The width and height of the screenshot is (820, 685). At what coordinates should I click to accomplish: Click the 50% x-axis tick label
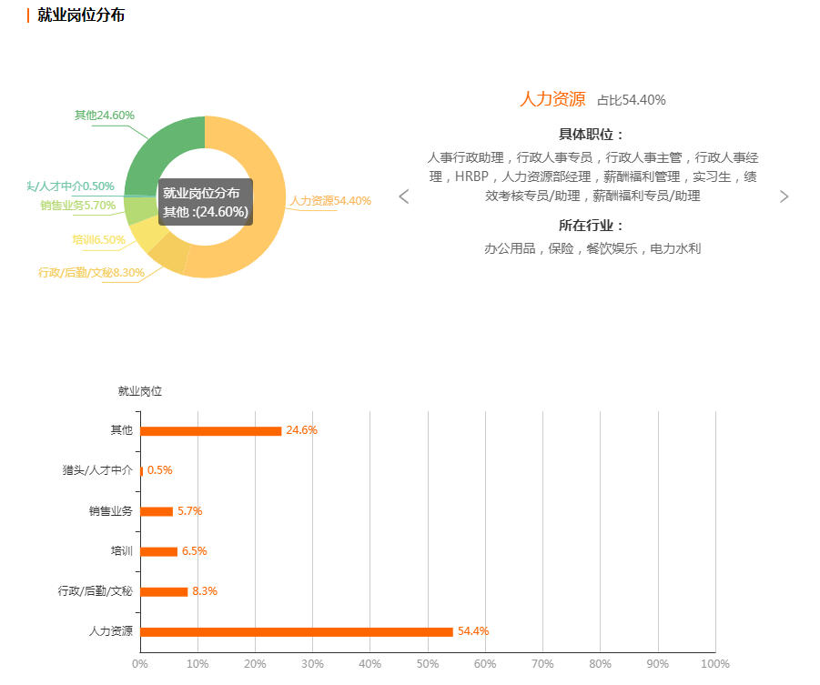(428, 663)
